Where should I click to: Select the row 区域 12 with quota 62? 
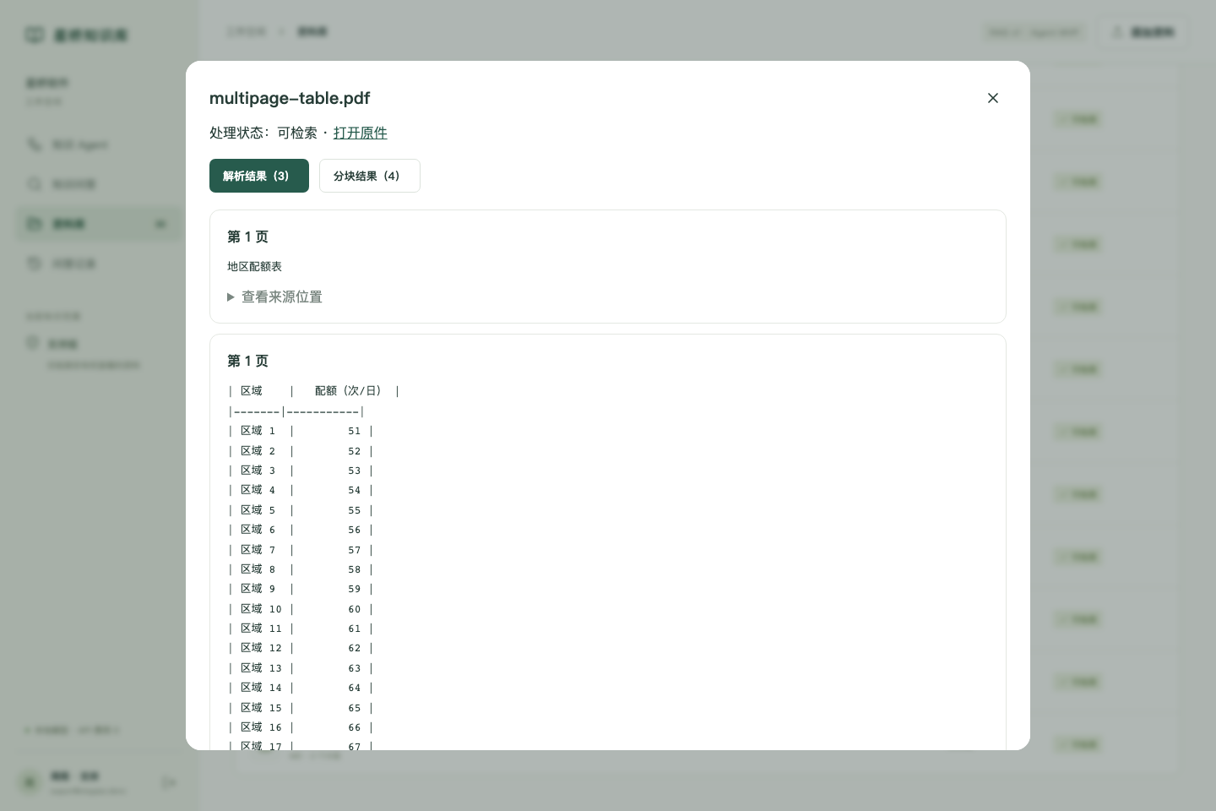301,648
